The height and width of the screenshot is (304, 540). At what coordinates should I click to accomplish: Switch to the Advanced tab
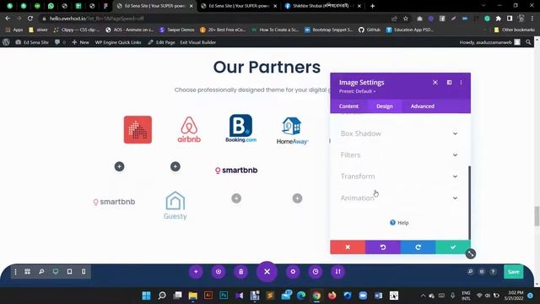click(422, 106)
